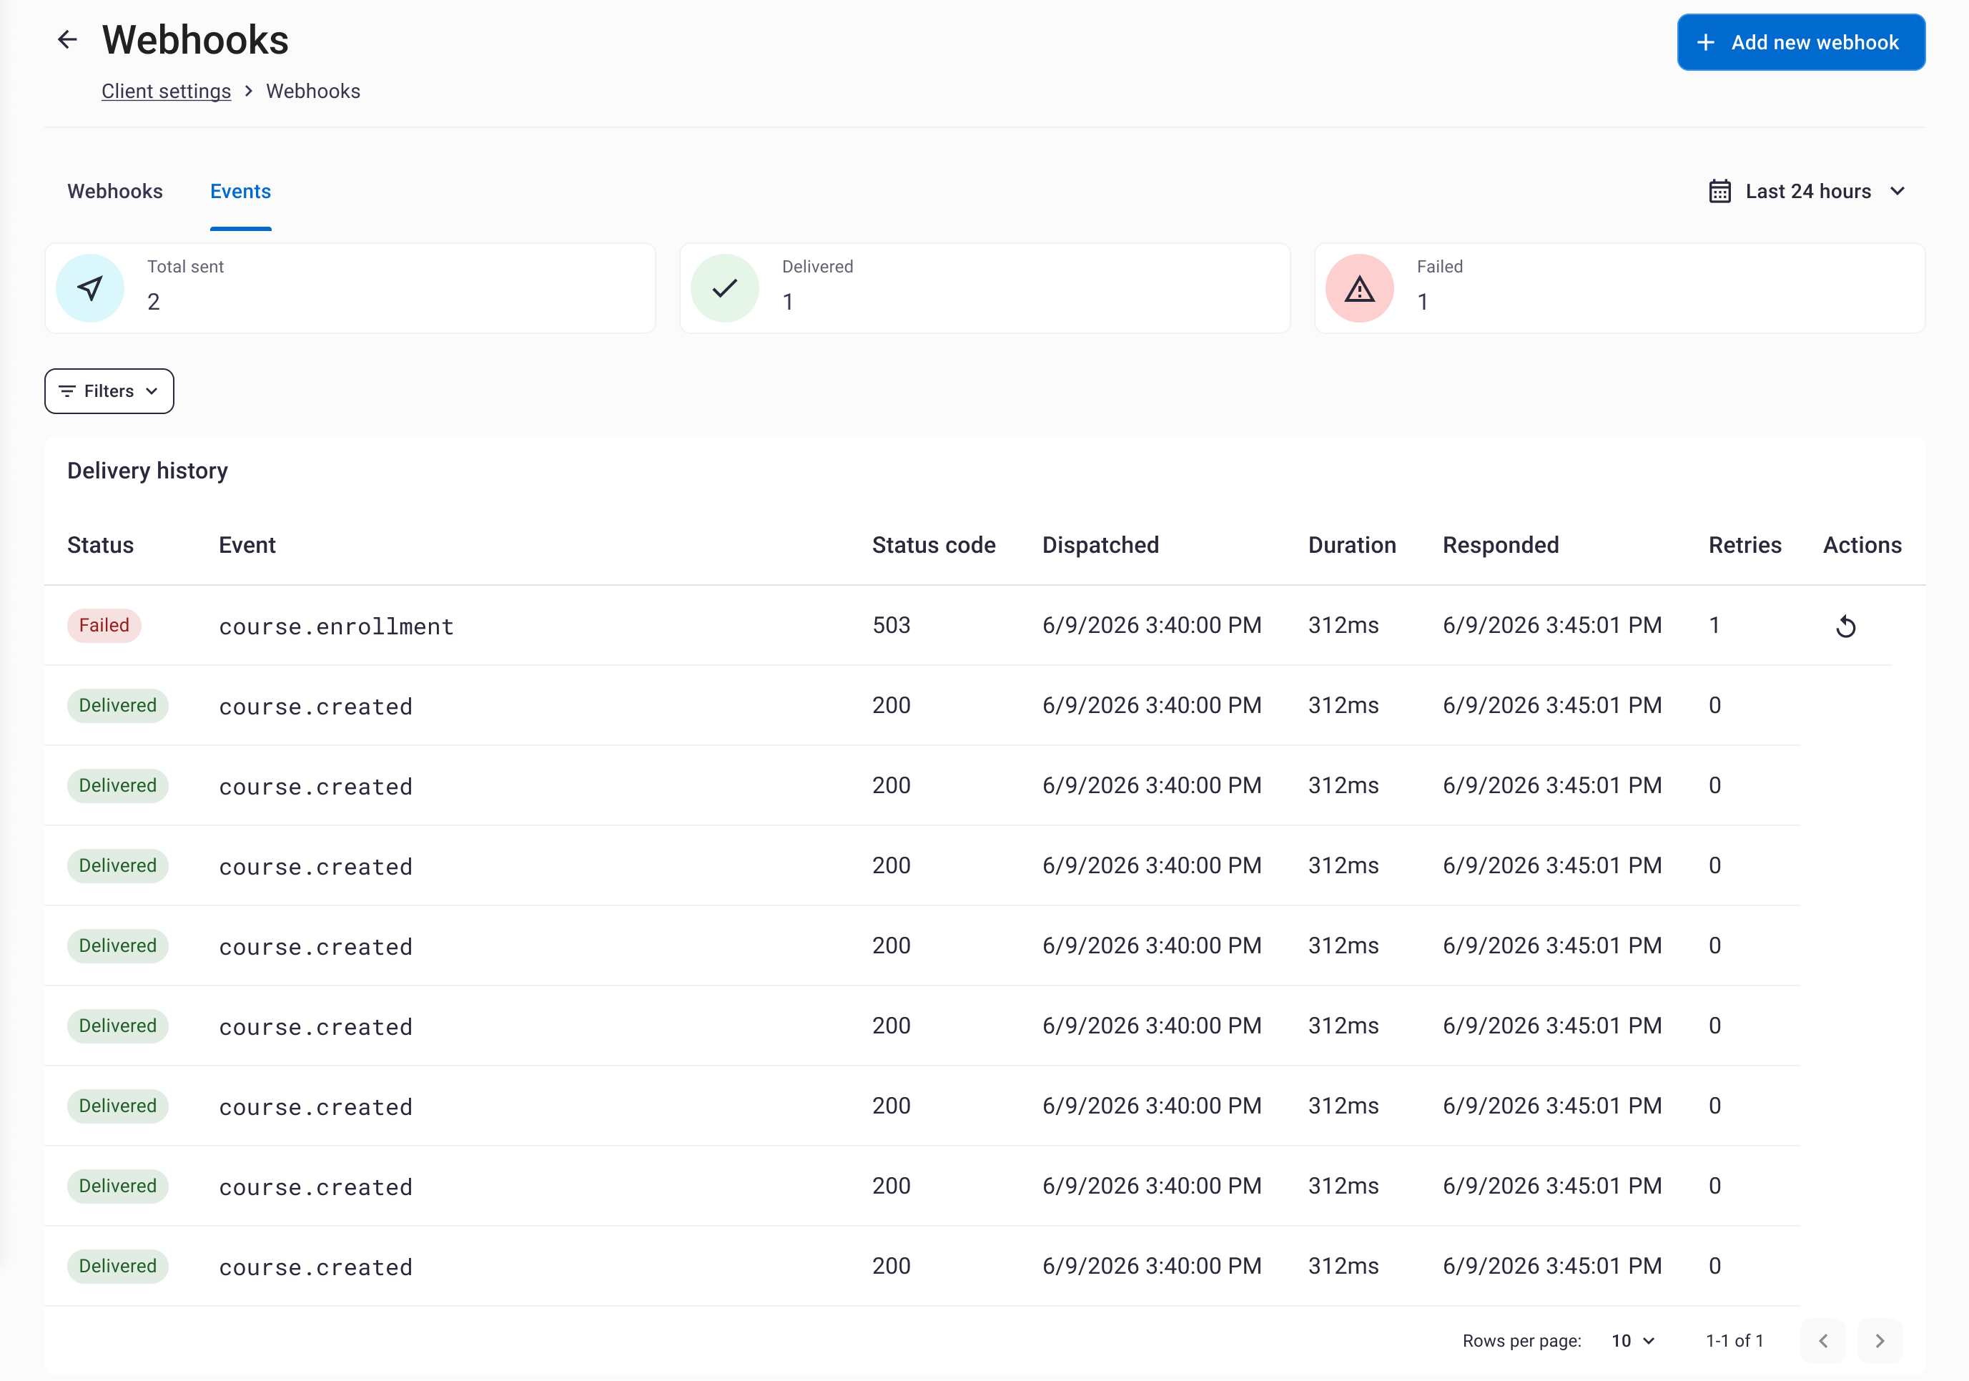Change rows per page from 10
Viewport: 1969px width, 1381px height.
(x=1633, y=1341)
